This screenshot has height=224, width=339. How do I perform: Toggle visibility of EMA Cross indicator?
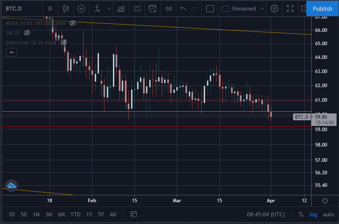click(x=64, y=42)
